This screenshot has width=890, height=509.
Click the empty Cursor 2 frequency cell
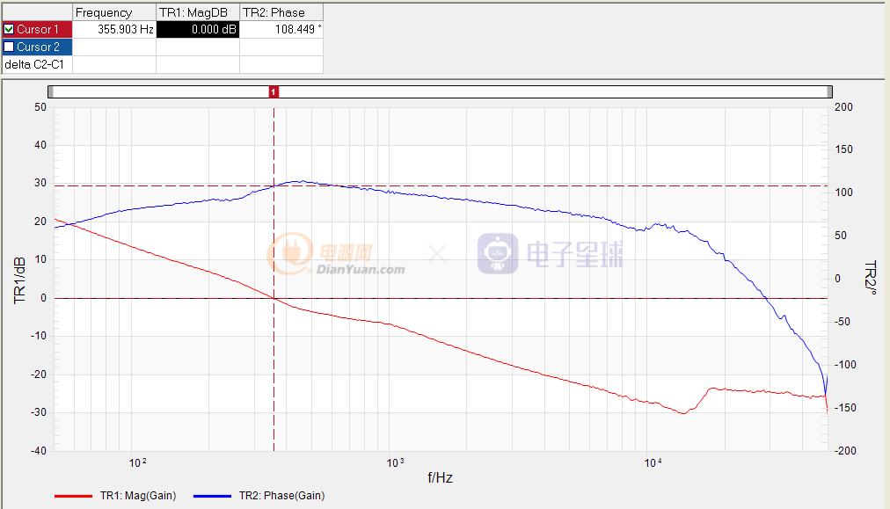click(114, 47)
